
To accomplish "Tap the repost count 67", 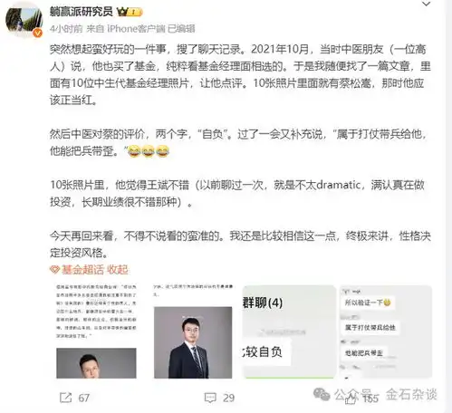I will click(83, 398).
